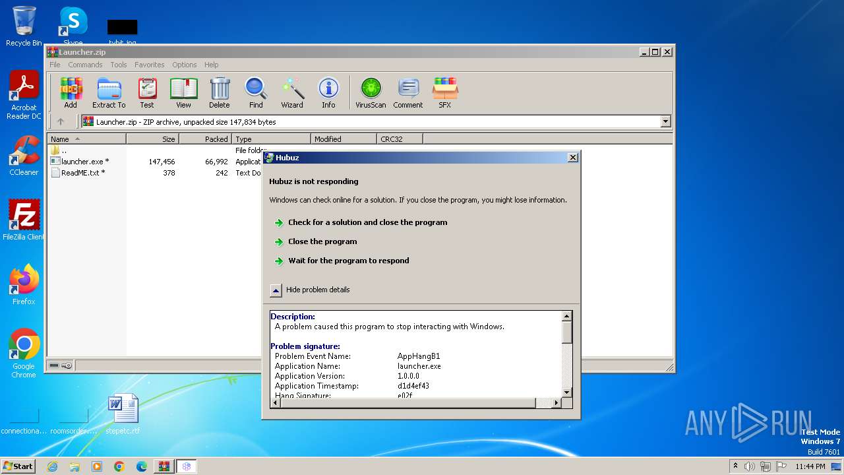Image resolution: width=844 pixels, height=475 pixels.
Task: Open FileZilla Client desktop shortcut
Action: pyautogui.click(x=24, y=220)
